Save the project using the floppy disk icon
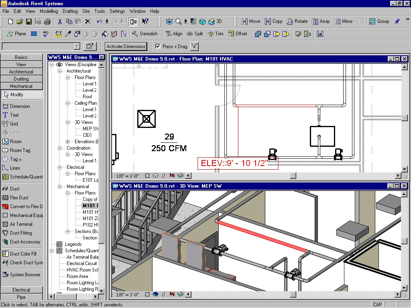The height and width of the screenshot is (308, 411). 29,22
